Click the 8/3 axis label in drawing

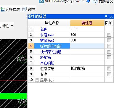tap(22, 59)
